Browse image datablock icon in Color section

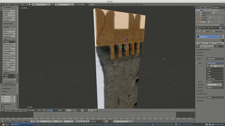(208, 66)
